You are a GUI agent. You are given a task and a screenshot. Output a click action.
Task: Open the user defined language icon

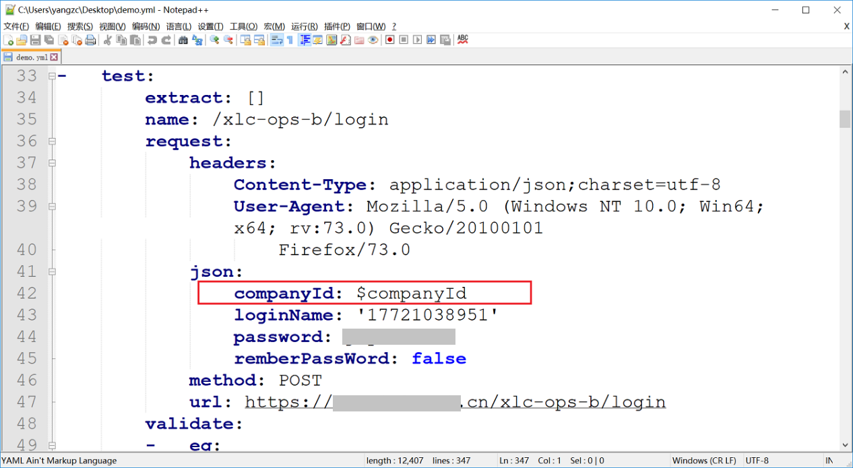point(317,40)
